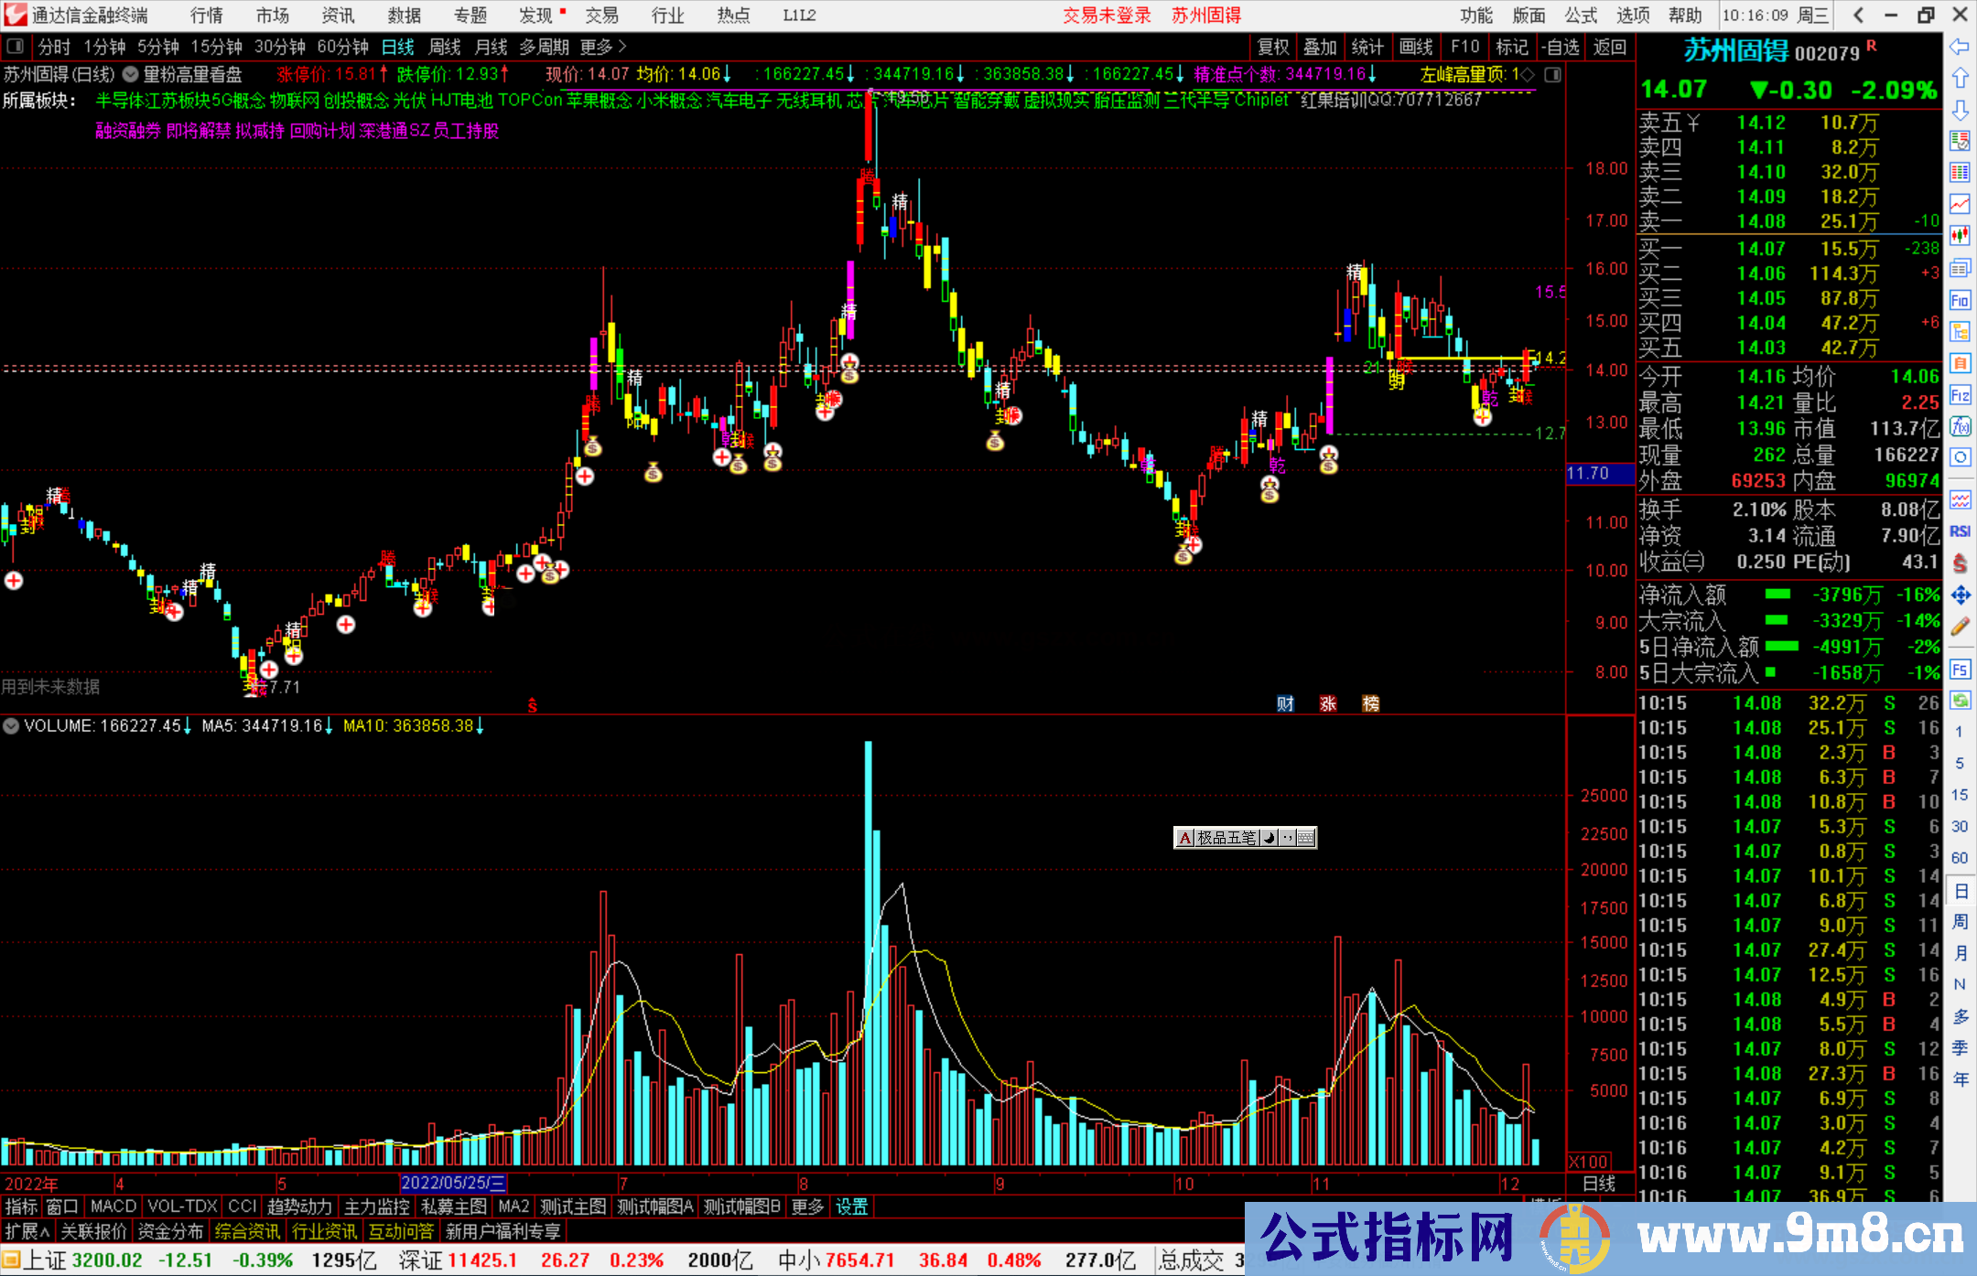The image size is (1977, 1276).
Task: Click the left arrow back icon in sidebar
Action: [x=1960, y=47]
